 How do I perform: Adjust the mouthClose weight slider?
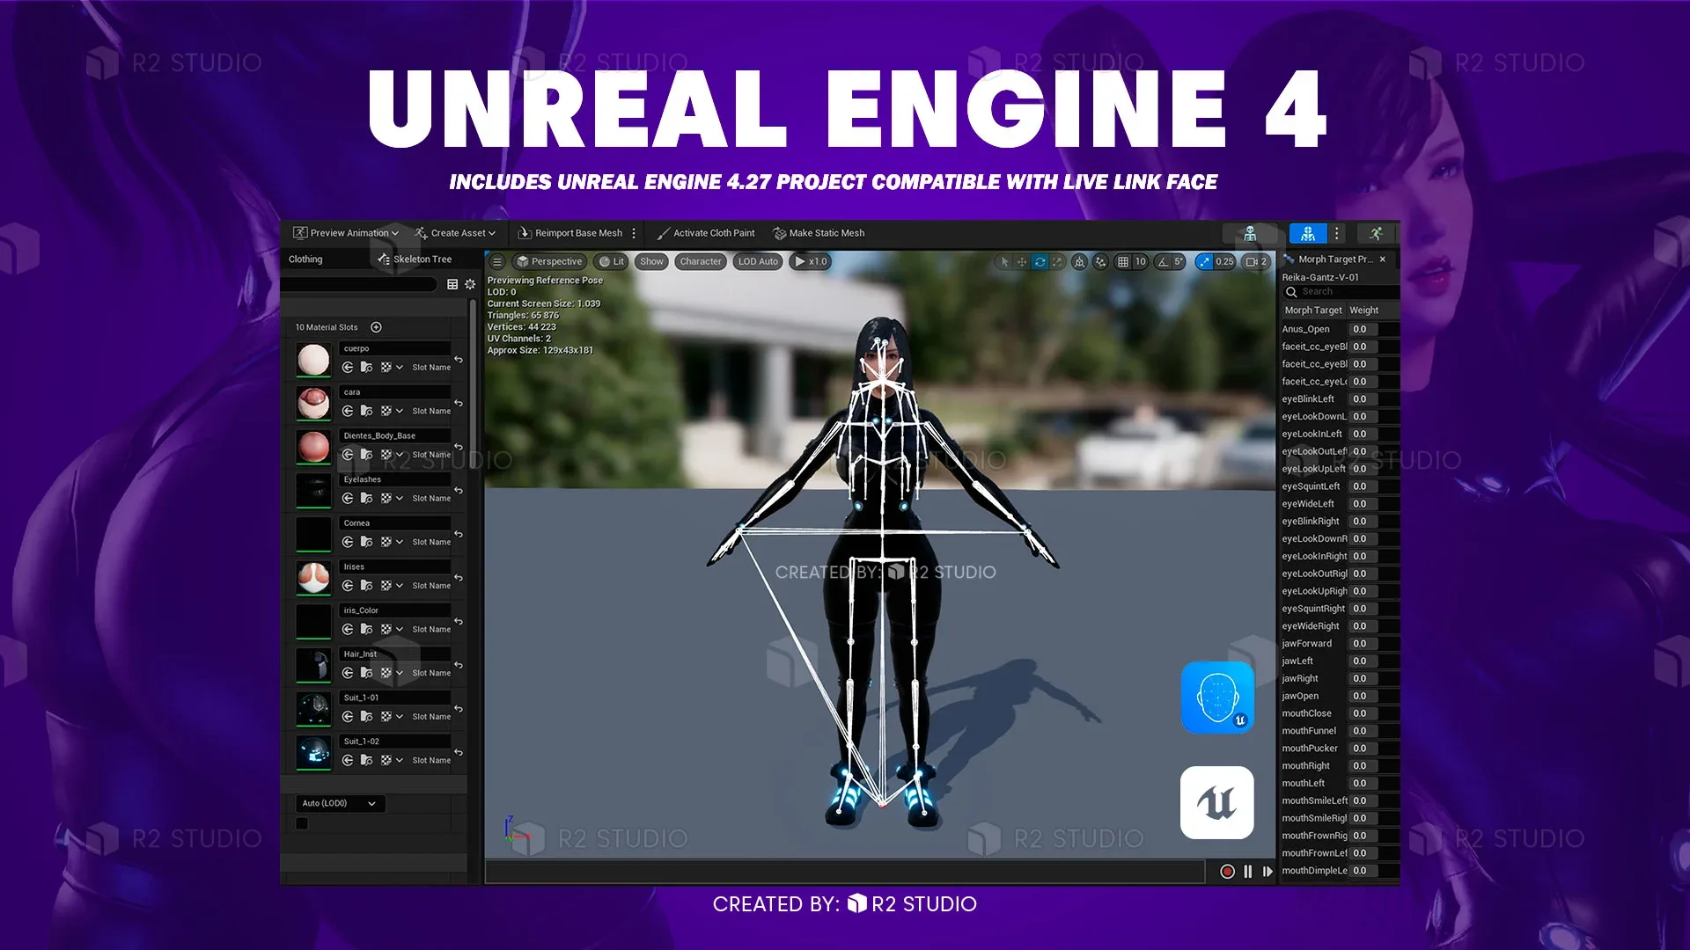(1374, 713)
